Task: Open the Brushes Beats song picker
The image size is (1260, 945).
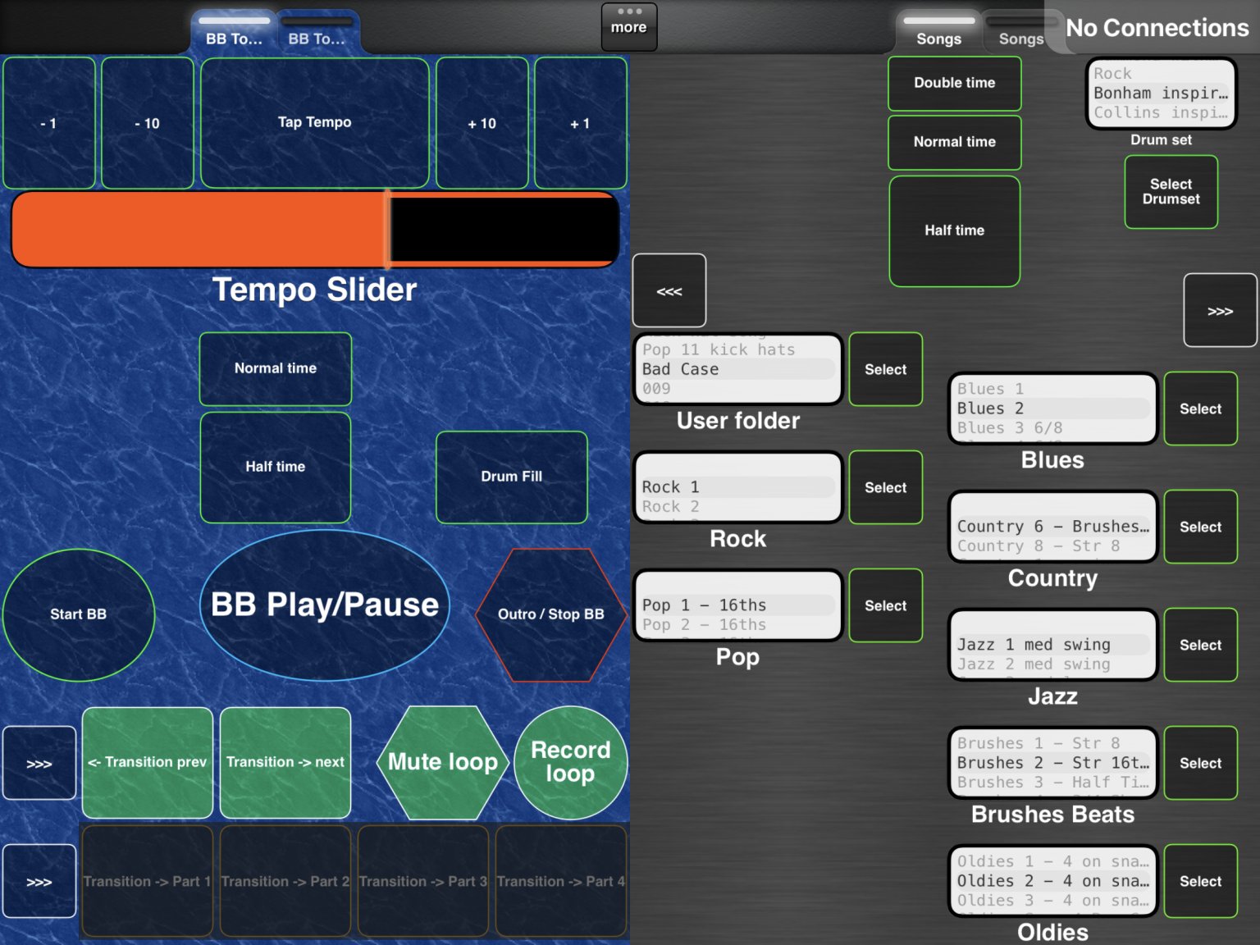Action: (x=1053, y=763)
